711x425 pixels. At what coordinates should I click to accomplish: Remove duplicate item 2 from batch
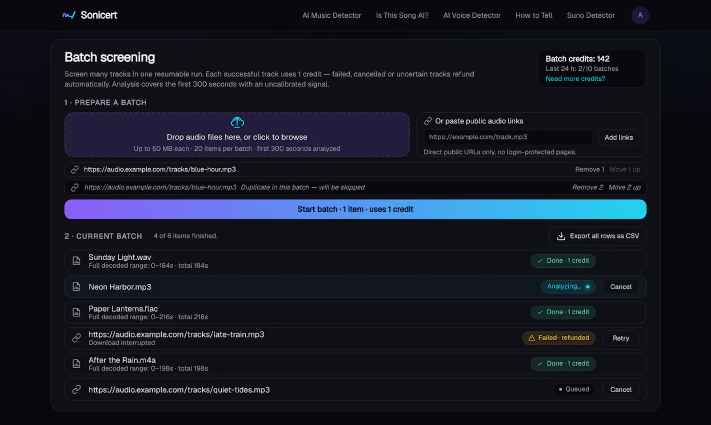(587, 187)
